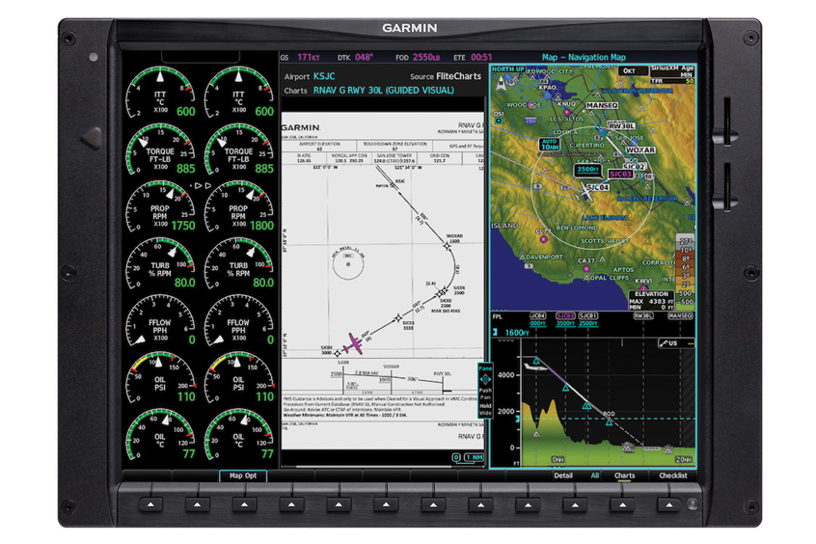Select the KNUQ airport symbol on map
Viewport: 816px width, 544px height.
[567, 111]
